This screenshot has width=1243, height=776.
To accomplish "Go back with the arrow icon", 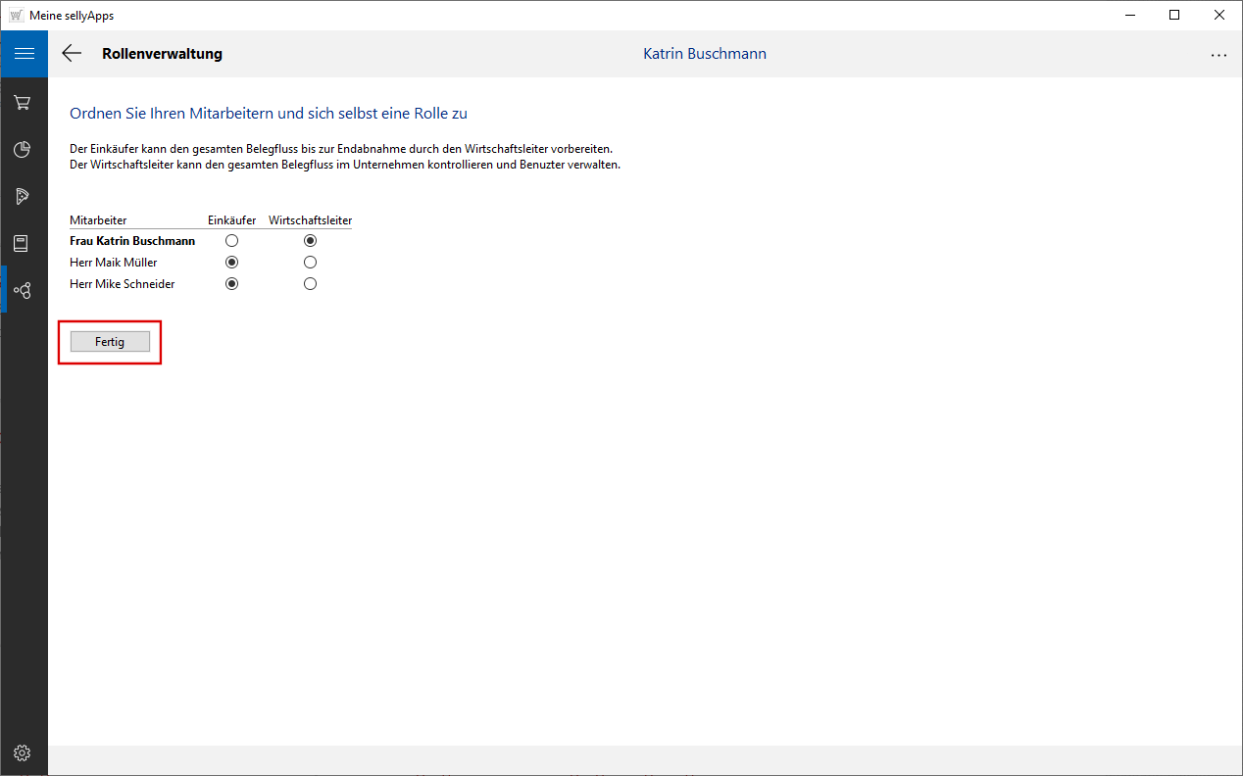I will [x=72, y=54].
